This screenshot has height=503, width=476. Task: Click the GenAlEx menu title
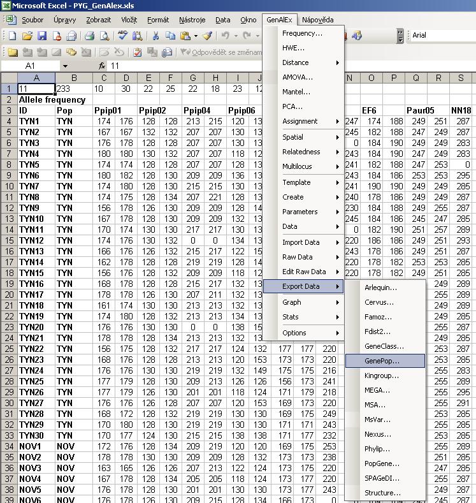279,20
